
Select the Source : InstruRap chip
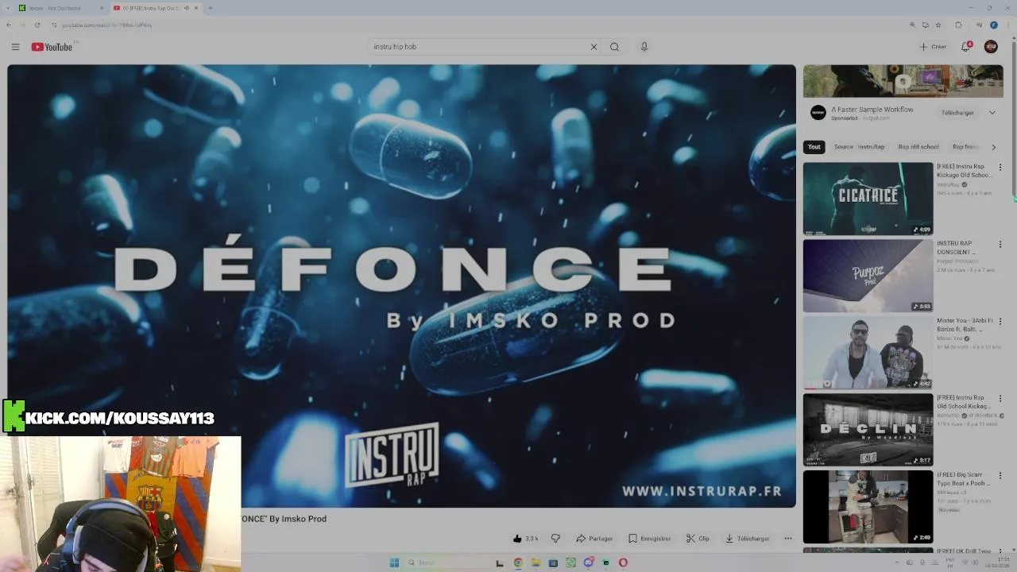pos(859,147)
